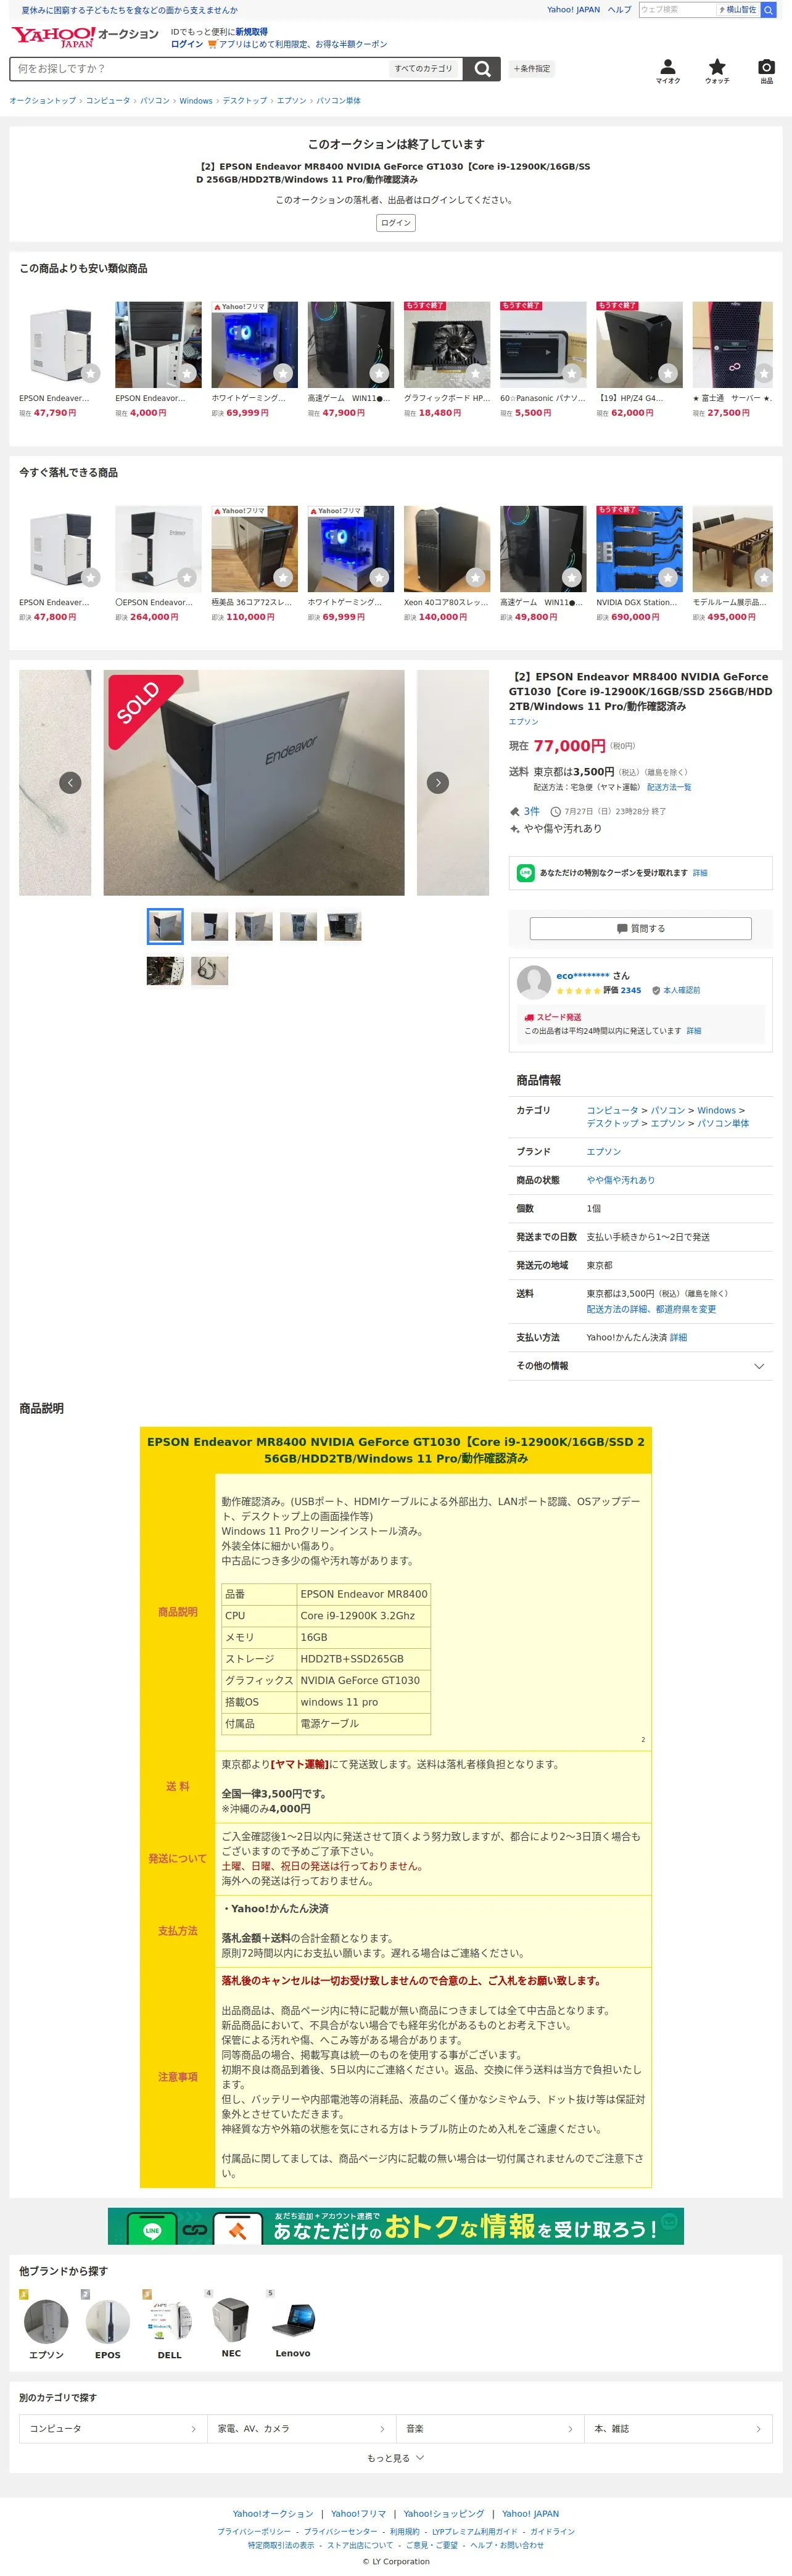
Task: Watch star on 18,480円 graphics board item
Action: click(x=476, y=374)
